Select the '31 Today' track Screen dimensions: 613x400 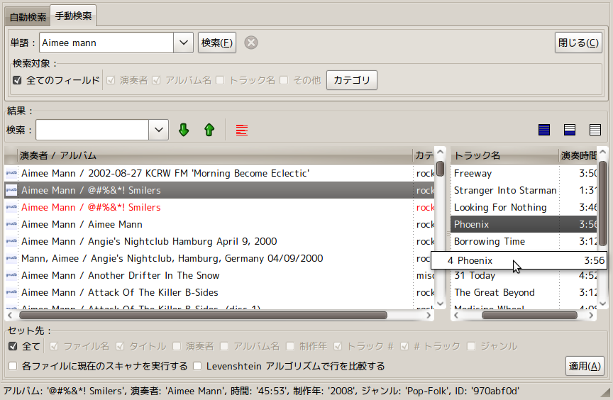[x=524, y=276]
